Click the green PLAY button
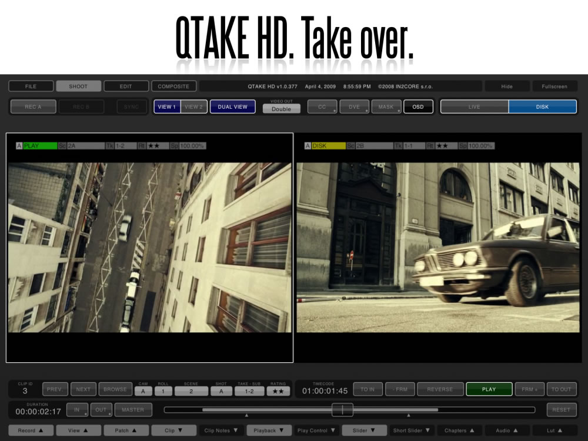 [489, 389]
